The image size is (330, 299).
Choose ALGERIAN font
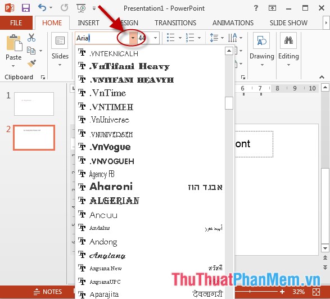[x=150, y=201]
